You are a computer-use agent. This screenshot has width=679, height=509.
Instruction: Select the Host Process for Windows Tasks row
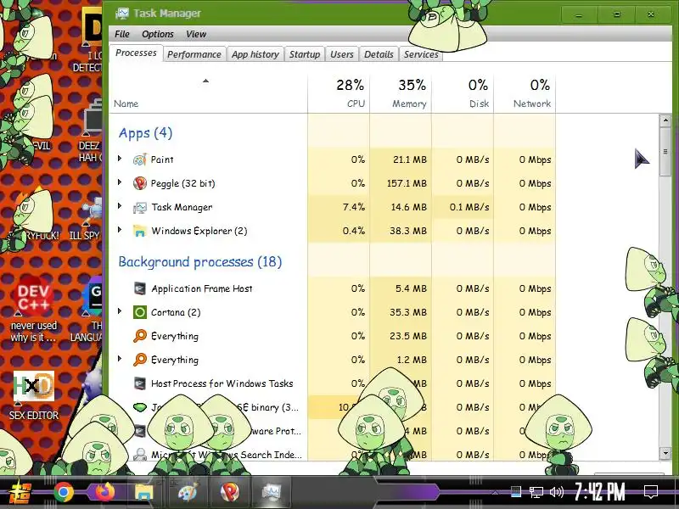[332, 383]
